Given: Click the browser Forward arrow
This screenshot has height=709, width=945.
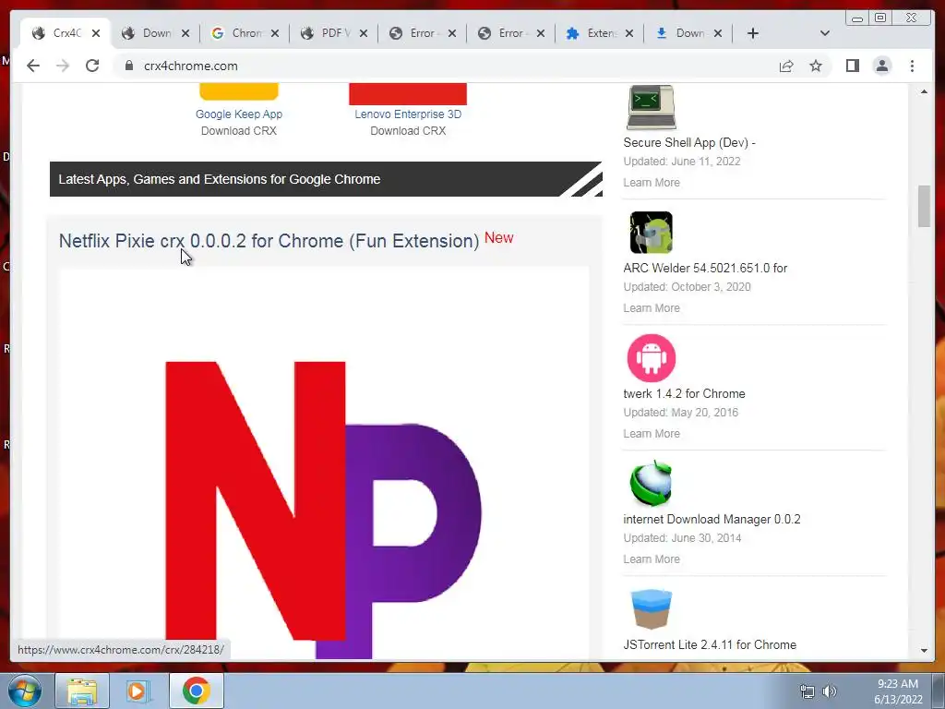Looking at the screenshot, I should [63, 66].
